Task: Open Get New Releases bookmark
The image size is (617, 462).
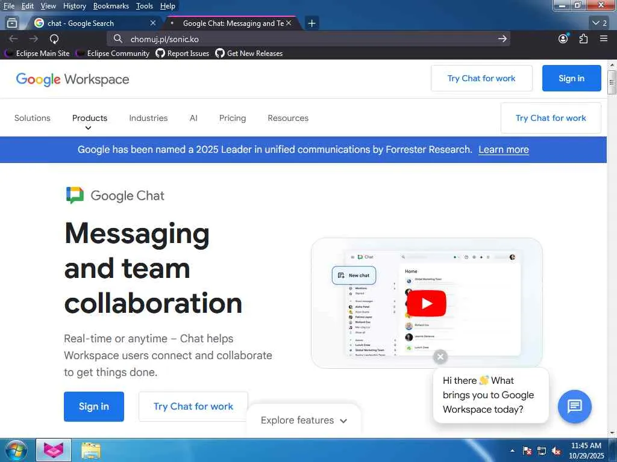Action: point(249,53)
